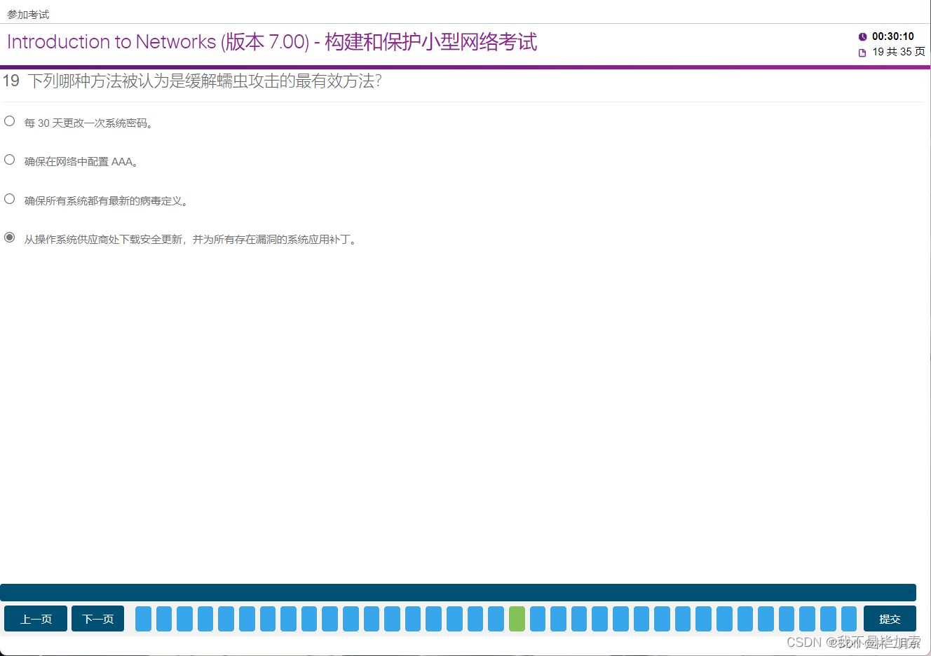Click the Introduction to Networks exam title
931x656 pixels.
[272, 42]
